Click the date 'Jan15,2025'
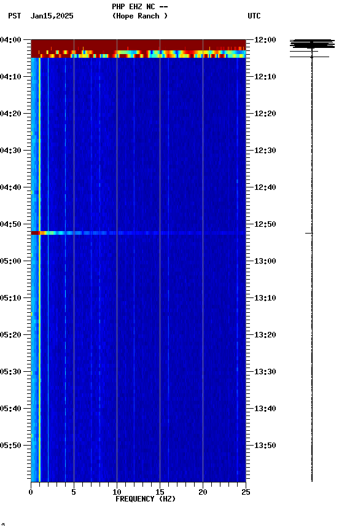The image size is (339, 531). point(52,16)
